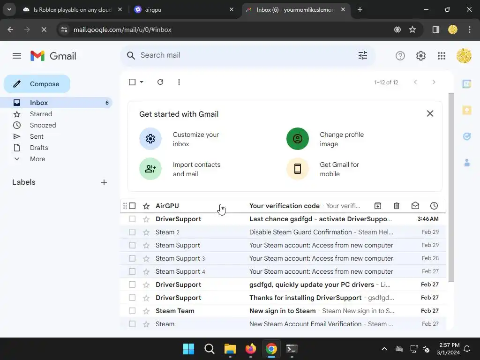Click Change profile image
Screen dimensions: 480x360
tap(325, 139)
